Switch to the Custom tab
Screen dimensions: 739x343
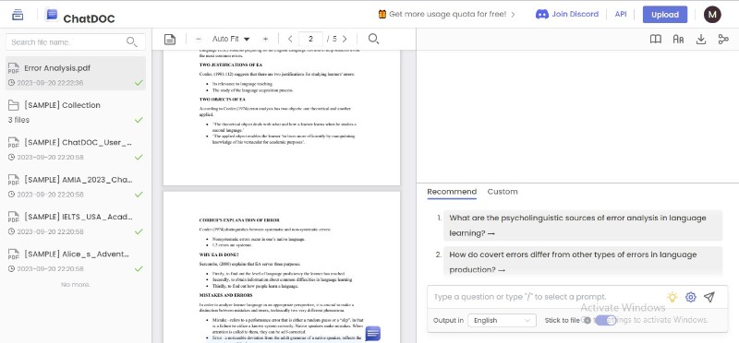503,192
